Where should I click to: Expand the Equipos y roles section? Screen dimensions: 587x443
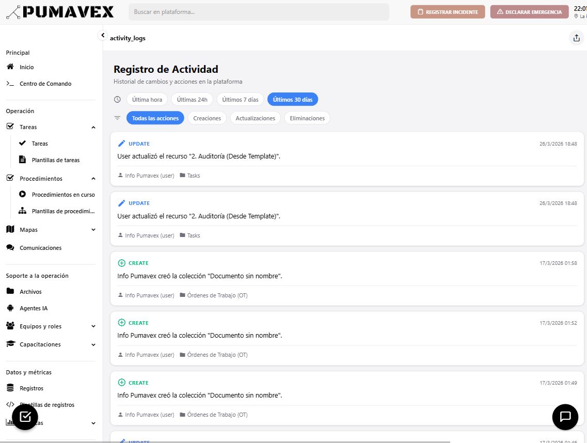93,326
